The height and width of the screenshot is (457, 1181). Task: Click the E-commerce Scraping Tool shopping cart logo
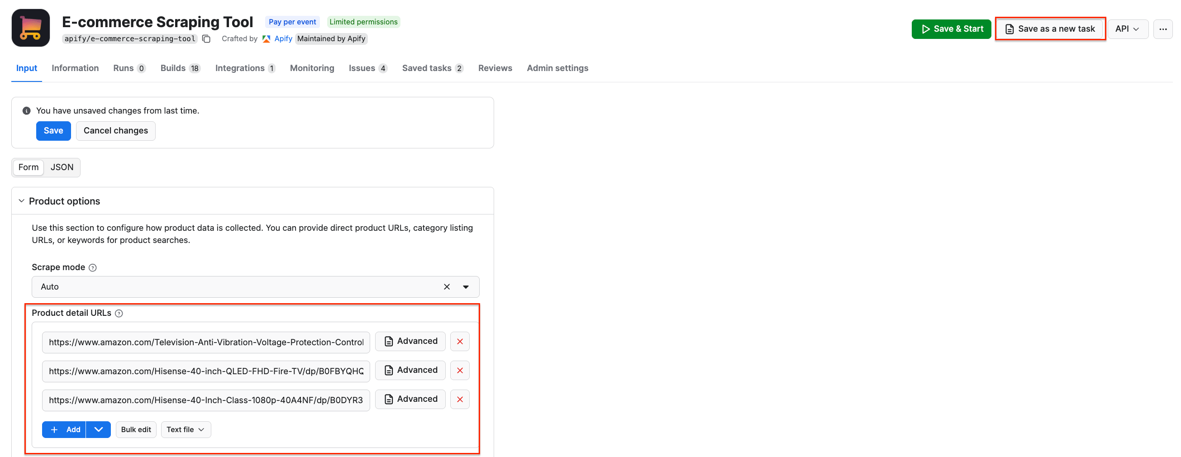pyautogui.click(x=31, y=28)
